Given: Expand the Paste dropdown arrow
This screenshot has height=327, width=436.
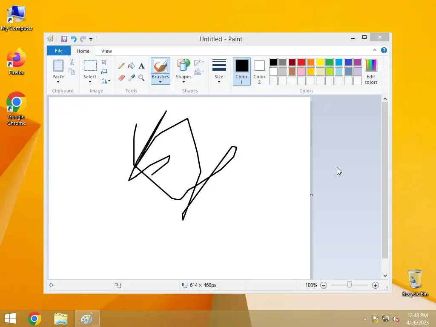Looking at the screenshot, I should coord(58,82).
